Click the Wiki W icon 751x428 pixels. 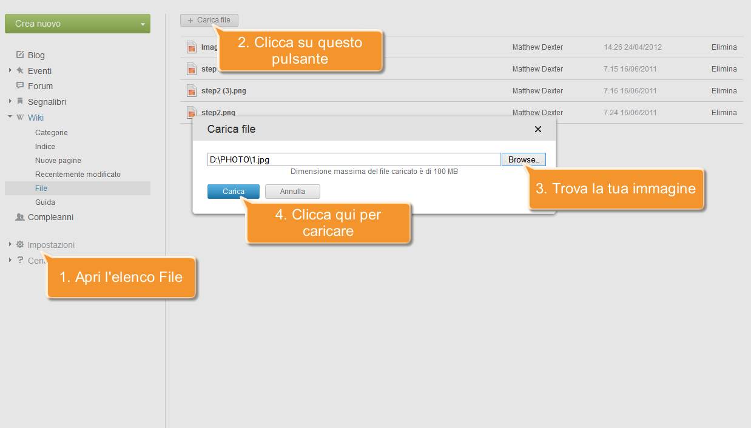[x=20, y=117]
